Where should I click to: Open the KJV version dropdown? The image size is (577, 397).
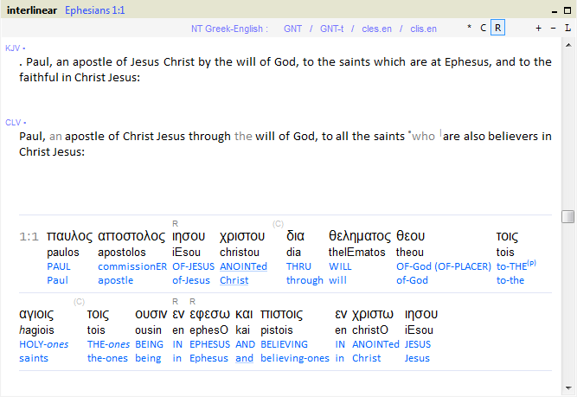[15, 48]
